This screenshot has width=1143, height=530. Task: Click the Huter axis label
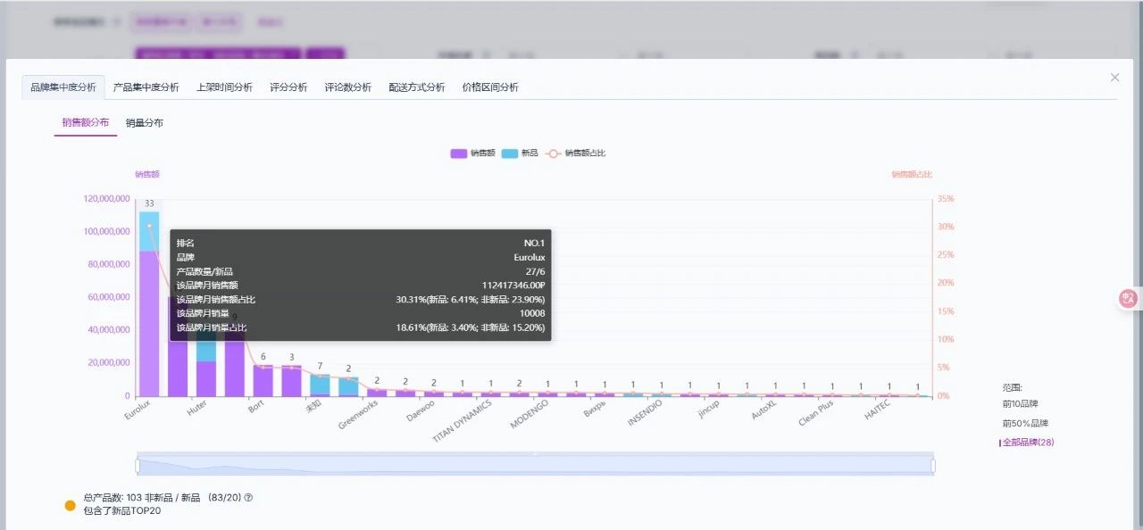pyautogui.click(x=198, y=409)
